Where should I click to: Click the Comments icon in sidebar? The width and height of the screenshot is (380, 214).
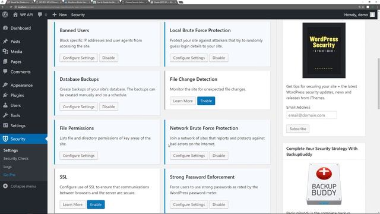click(x=5, y=71)
